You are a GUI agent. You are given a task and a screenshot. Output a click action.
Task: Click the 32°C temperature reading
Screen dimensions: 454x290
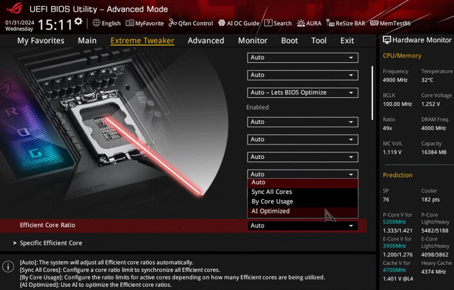point(427,80)
